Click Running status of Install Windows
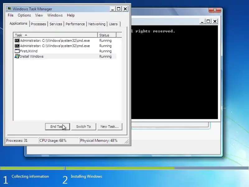Image resolution: width=249 pixels, height=187 pixels. pyautogui.click(x=106, y=56)
